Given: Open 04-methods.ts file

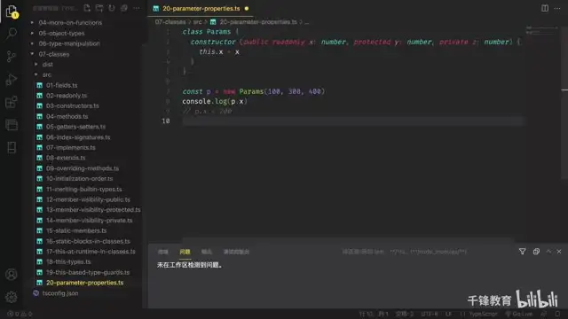Looking at the screenshot, I should (67, 116).
